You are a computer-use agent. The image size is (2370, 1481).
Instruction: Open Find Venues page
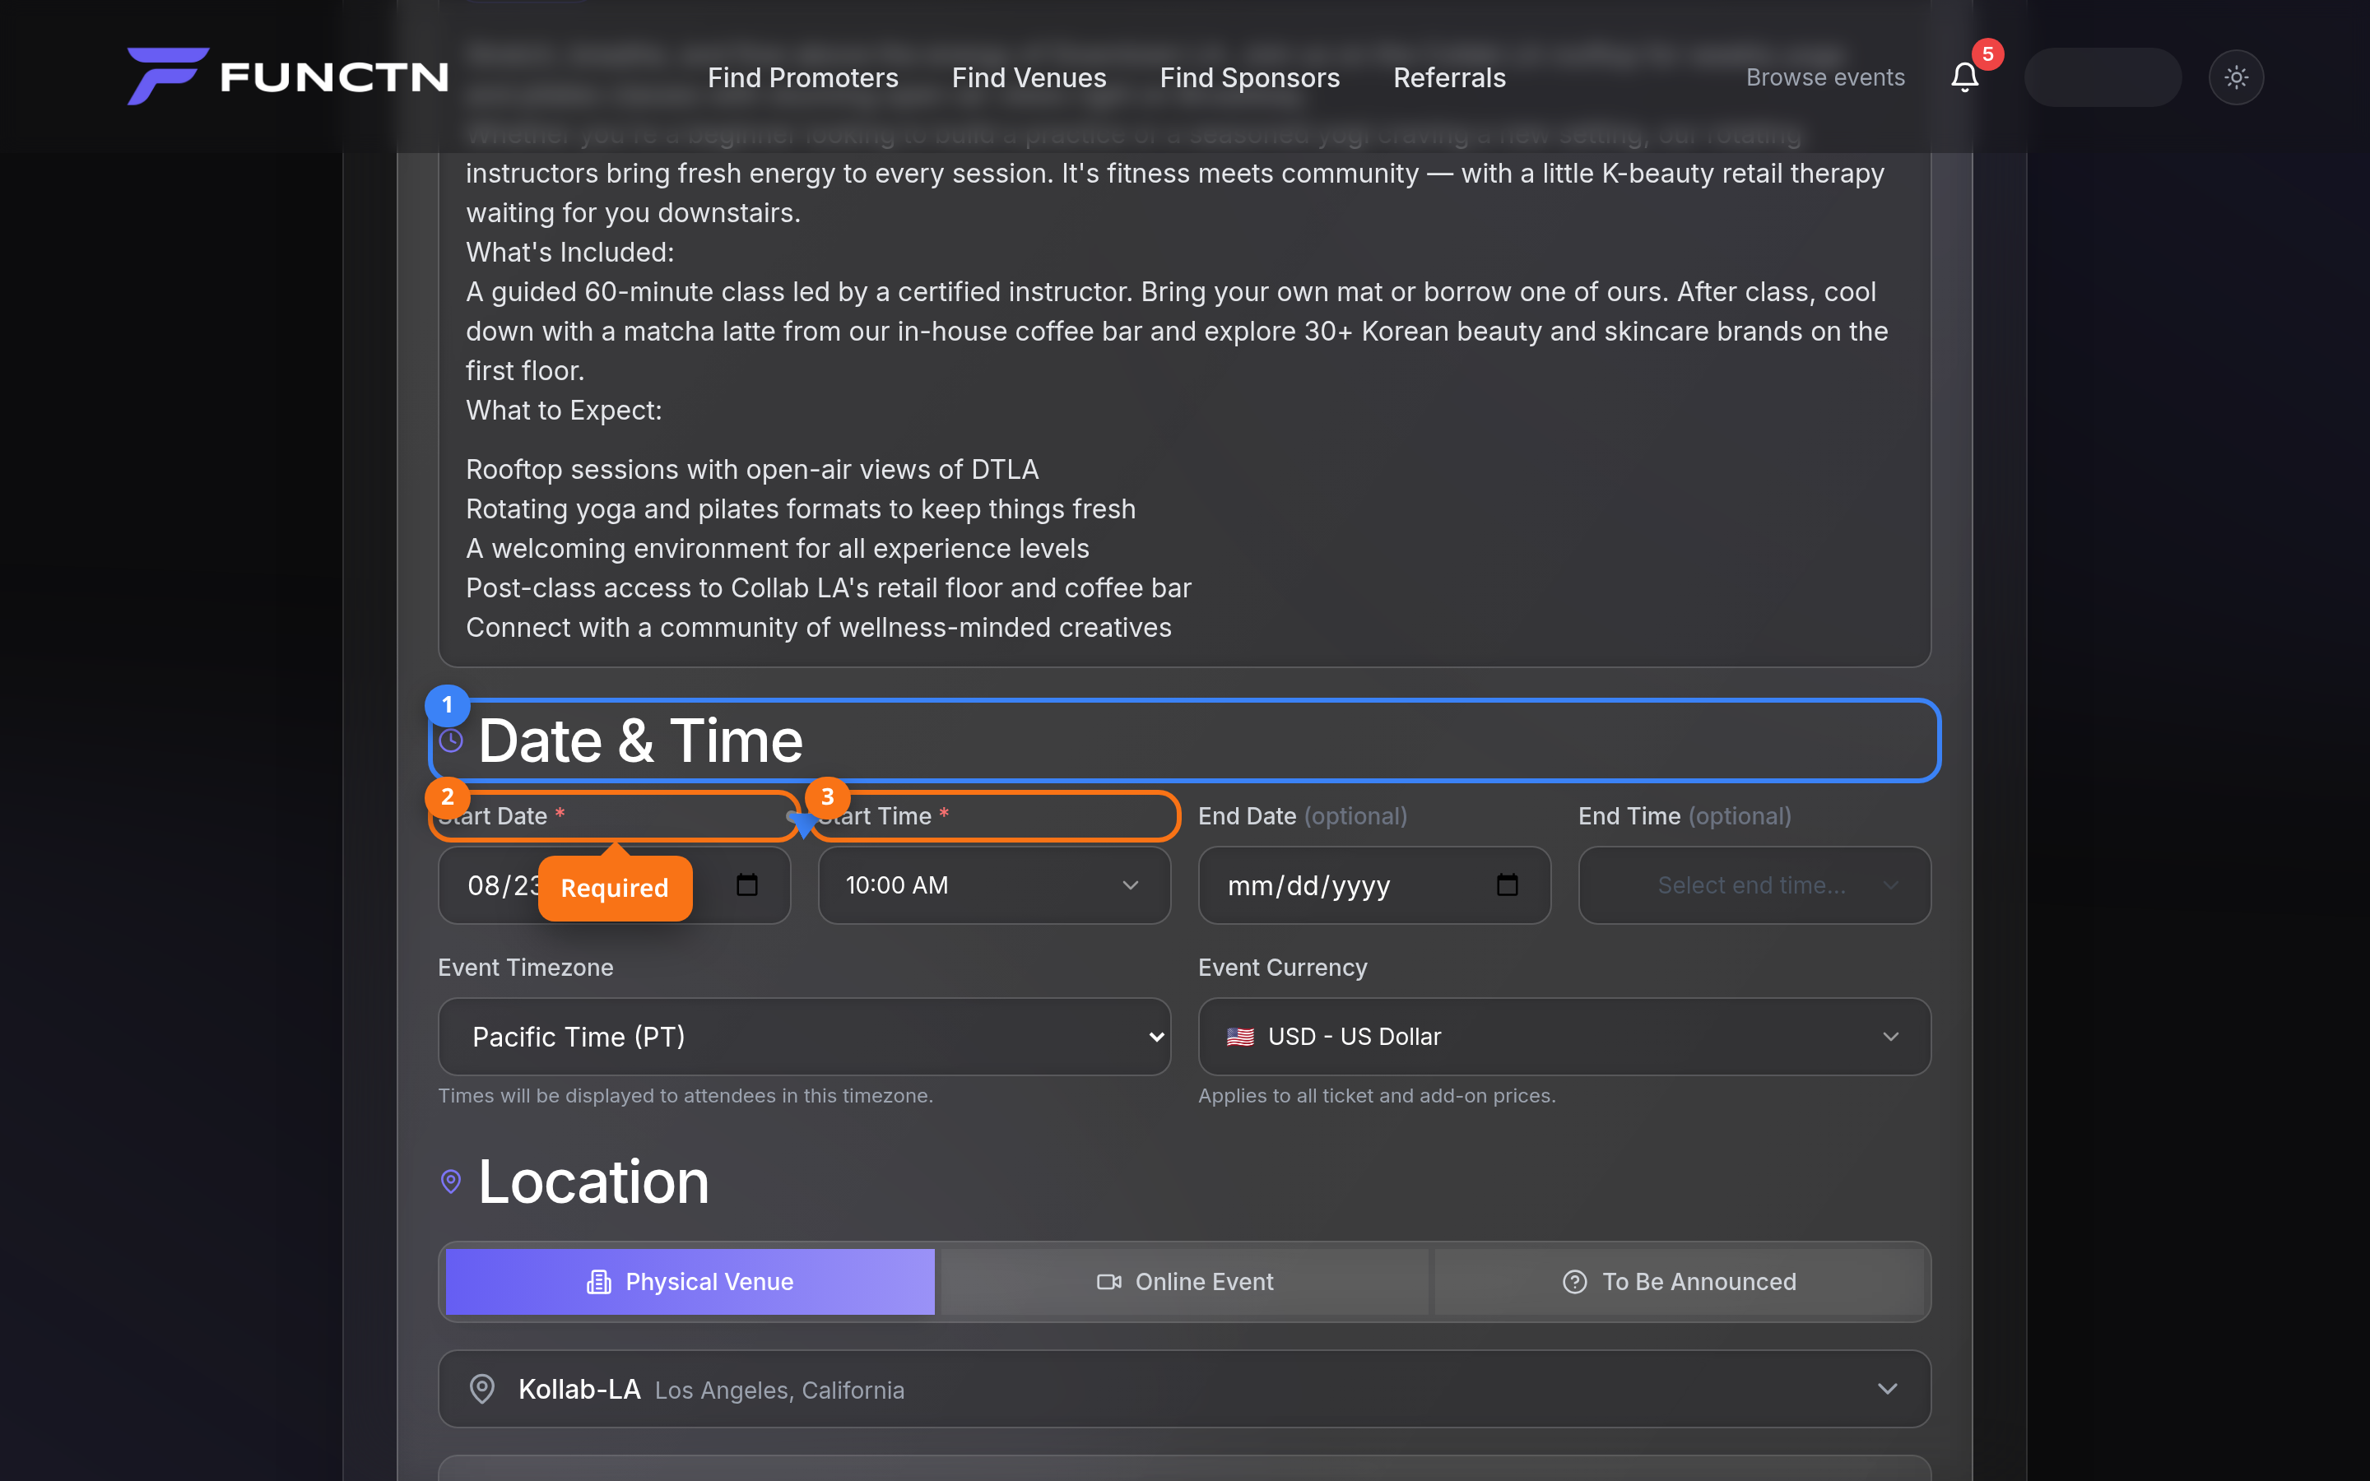1029,77
